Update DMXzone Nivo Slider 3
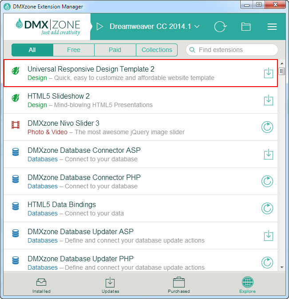The image size is (289, 299). [267, 127]
